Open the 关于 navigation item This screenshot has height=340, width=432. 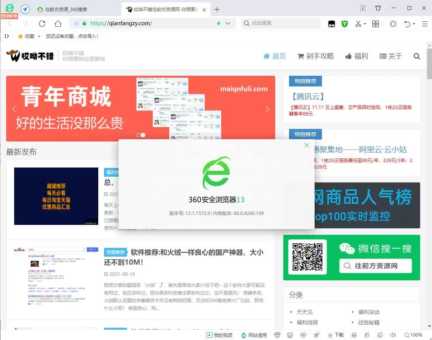tap(391, 56)
